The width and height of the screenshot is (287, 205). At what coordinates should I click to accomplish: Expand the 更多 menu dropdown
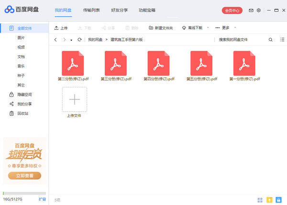click(235, 28)
